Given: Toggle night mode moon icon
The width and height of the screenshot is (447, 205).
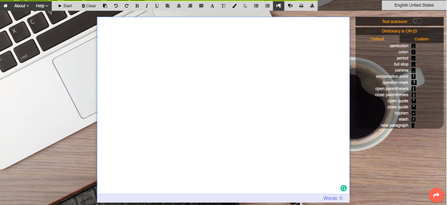Looking at the screenshot, I should coord(245,6).
